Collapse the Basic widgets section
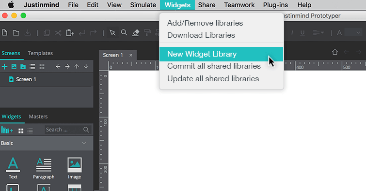The image size is (366, 191). point(84,143)
